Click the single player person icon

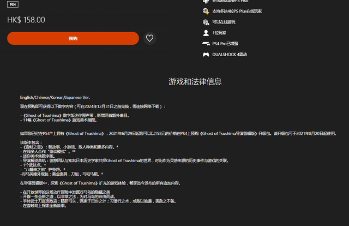click(206, 33)
